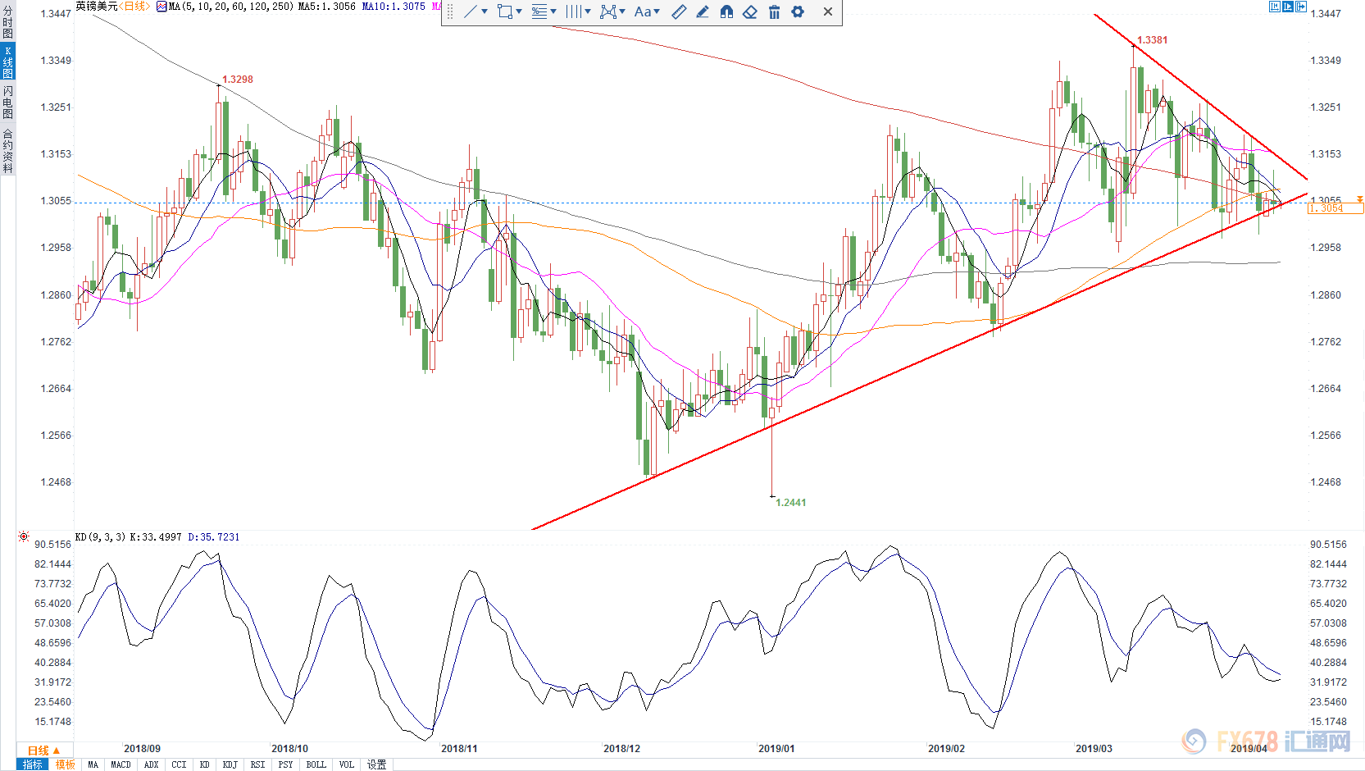This screenshot has width=1365, height=771.
Task: Select the rectangle shape drawing tool
Action: [x=505, y=11]
